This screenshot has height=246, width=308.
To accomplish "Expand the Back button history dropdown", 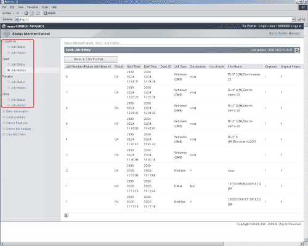I will 14,13.
